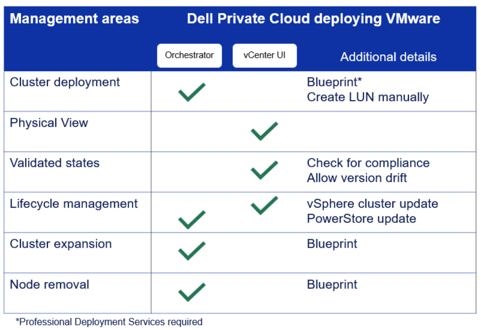Click the 'Professional Deployment Services required' footnote
The height and width of the screenshot is (330, 481).
(109, 322)
